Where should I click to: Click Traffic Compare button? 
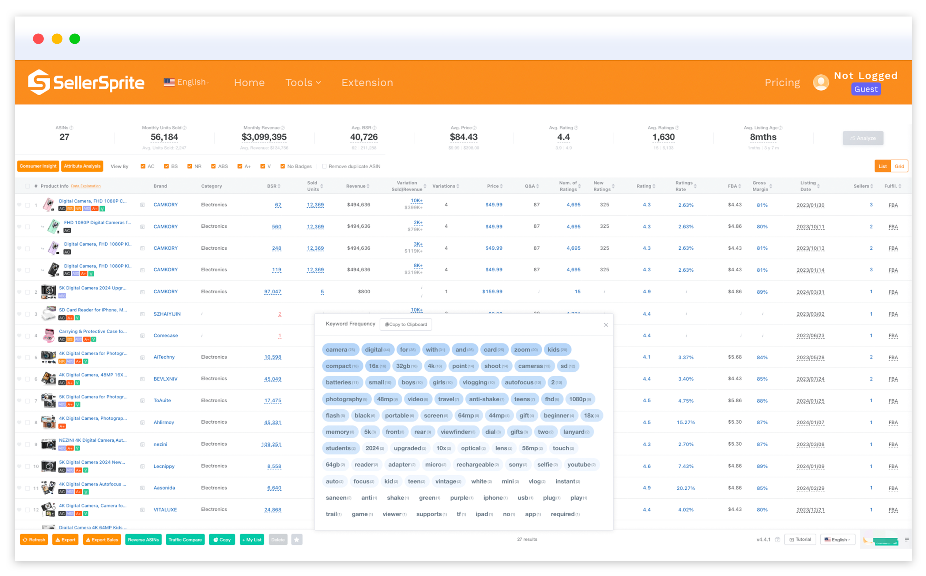(185, 539)
